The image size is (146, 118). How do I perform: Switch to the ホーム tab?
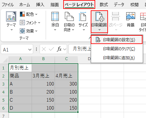25,5
